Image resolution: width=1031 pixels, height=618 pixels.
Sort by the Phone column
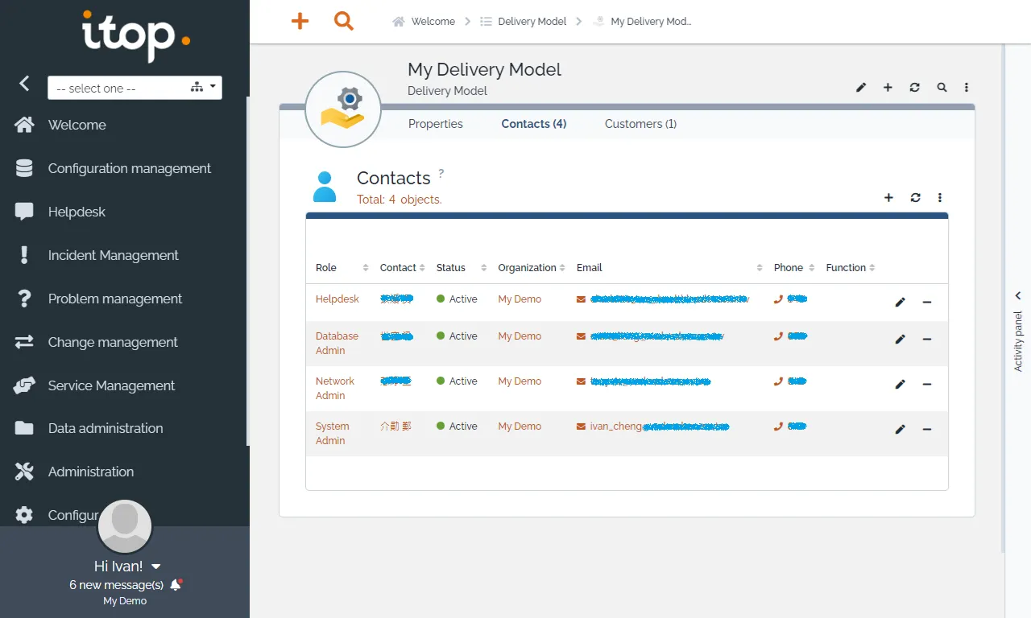pos(794,267)
